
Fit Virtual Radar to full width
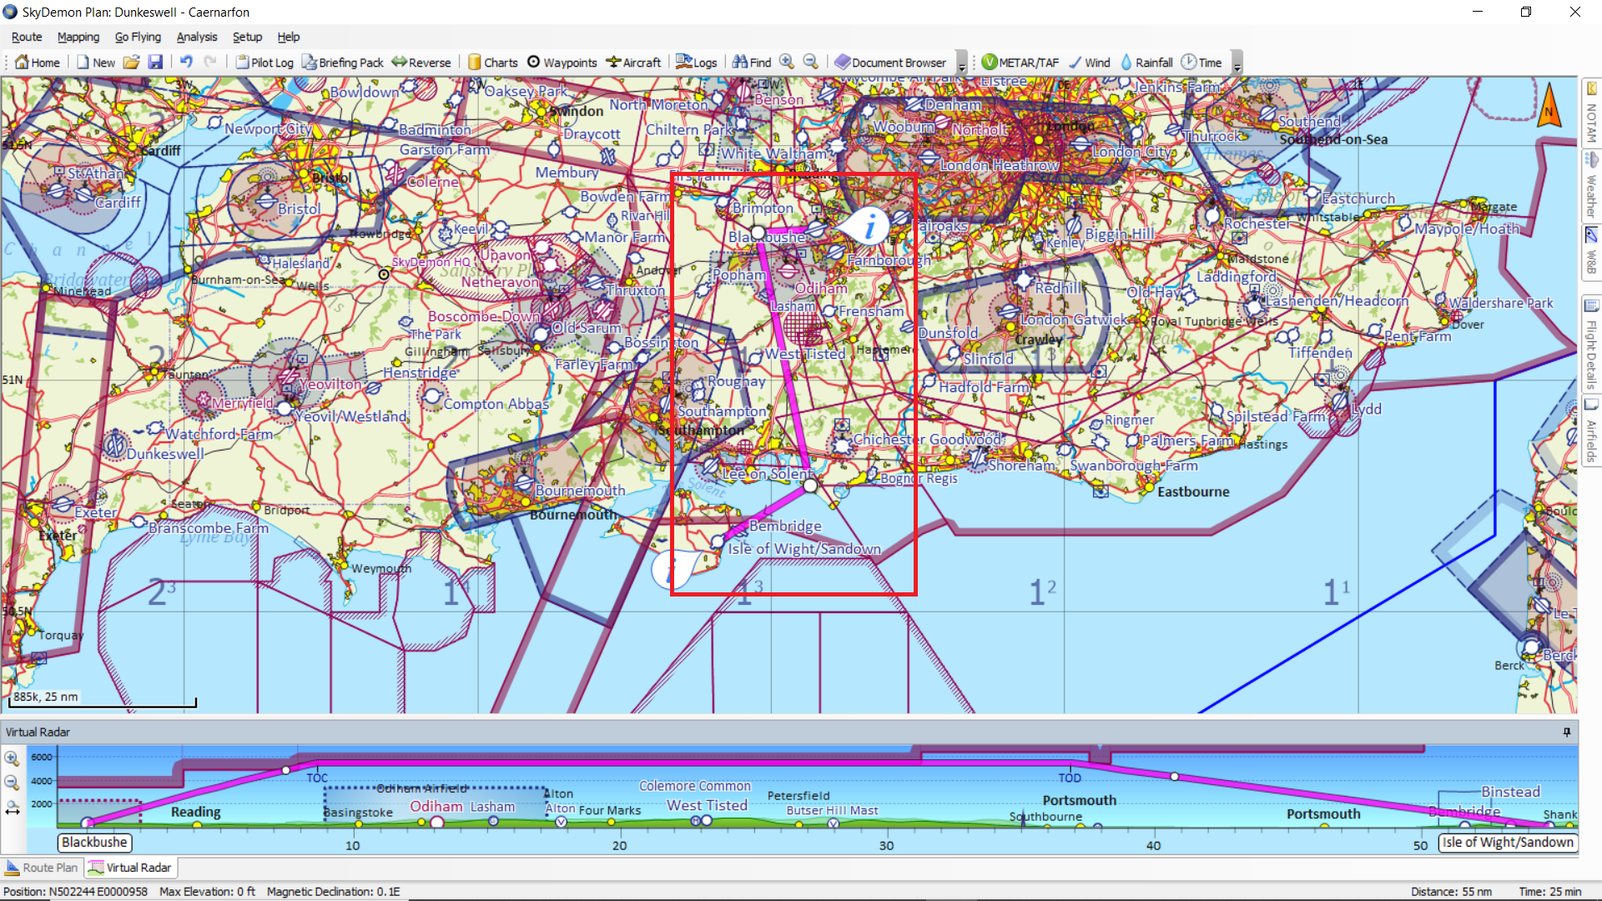(x=12, y=808)
